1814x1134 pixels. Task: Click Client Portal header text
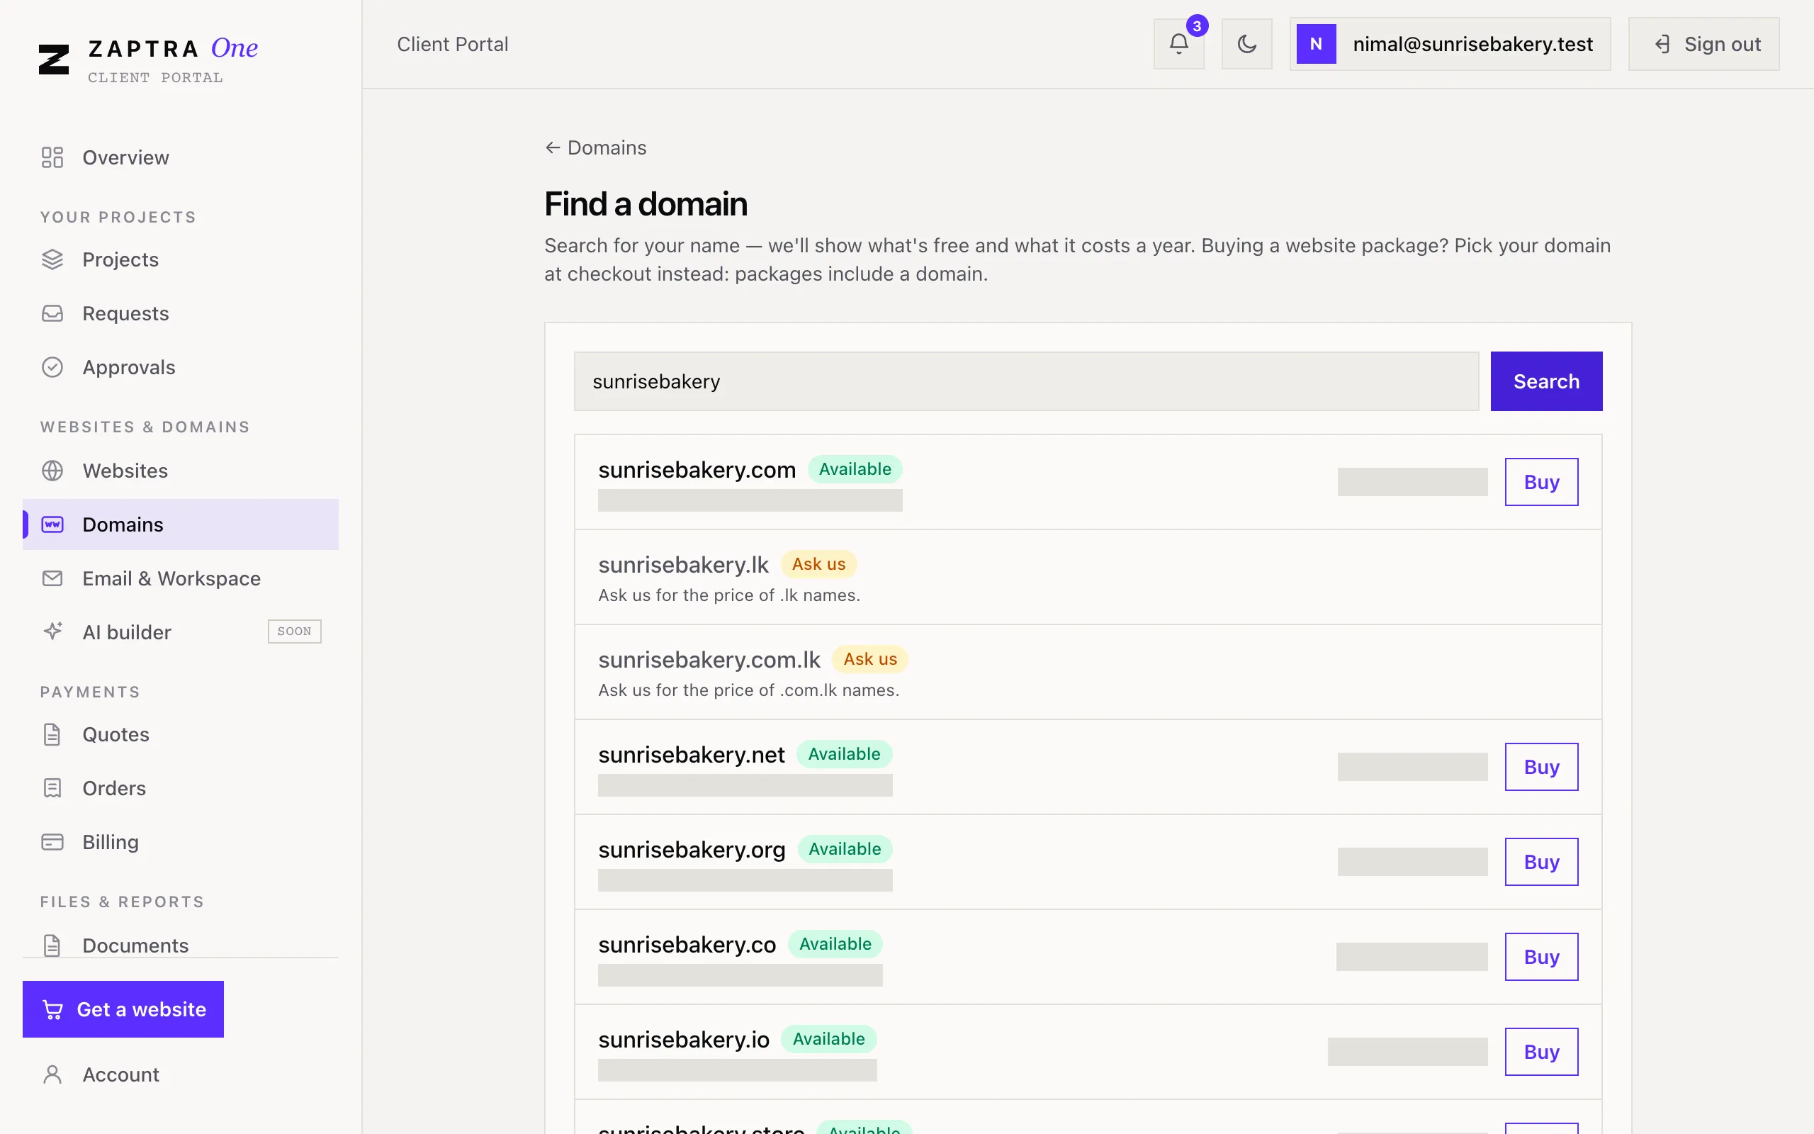click(x=453, y=44)
